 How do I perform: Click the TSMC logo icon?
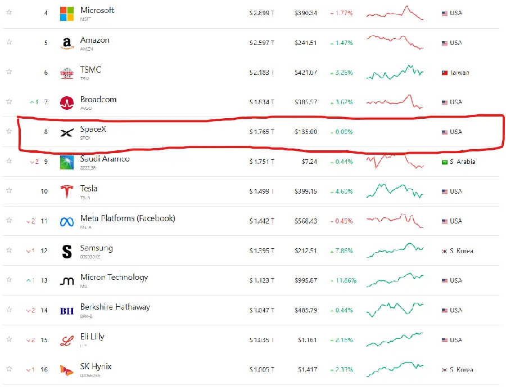[67, 73]
